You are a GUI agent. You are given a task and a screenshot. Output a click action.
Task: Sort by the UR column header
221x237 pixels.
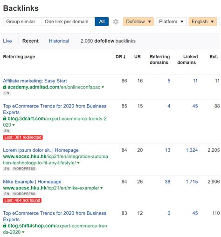click(138, 57)
